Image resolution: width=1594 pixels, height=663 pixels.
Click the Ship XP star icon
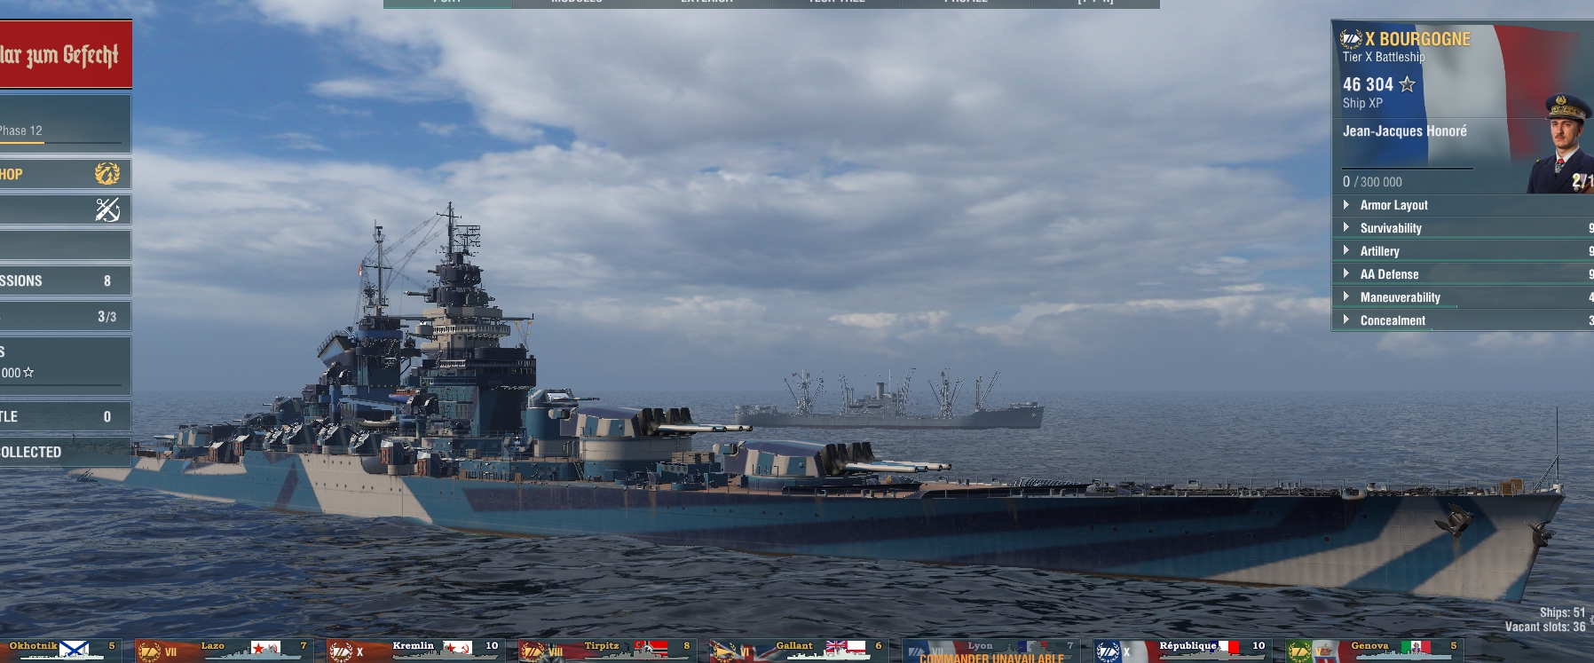point(1408,84)
